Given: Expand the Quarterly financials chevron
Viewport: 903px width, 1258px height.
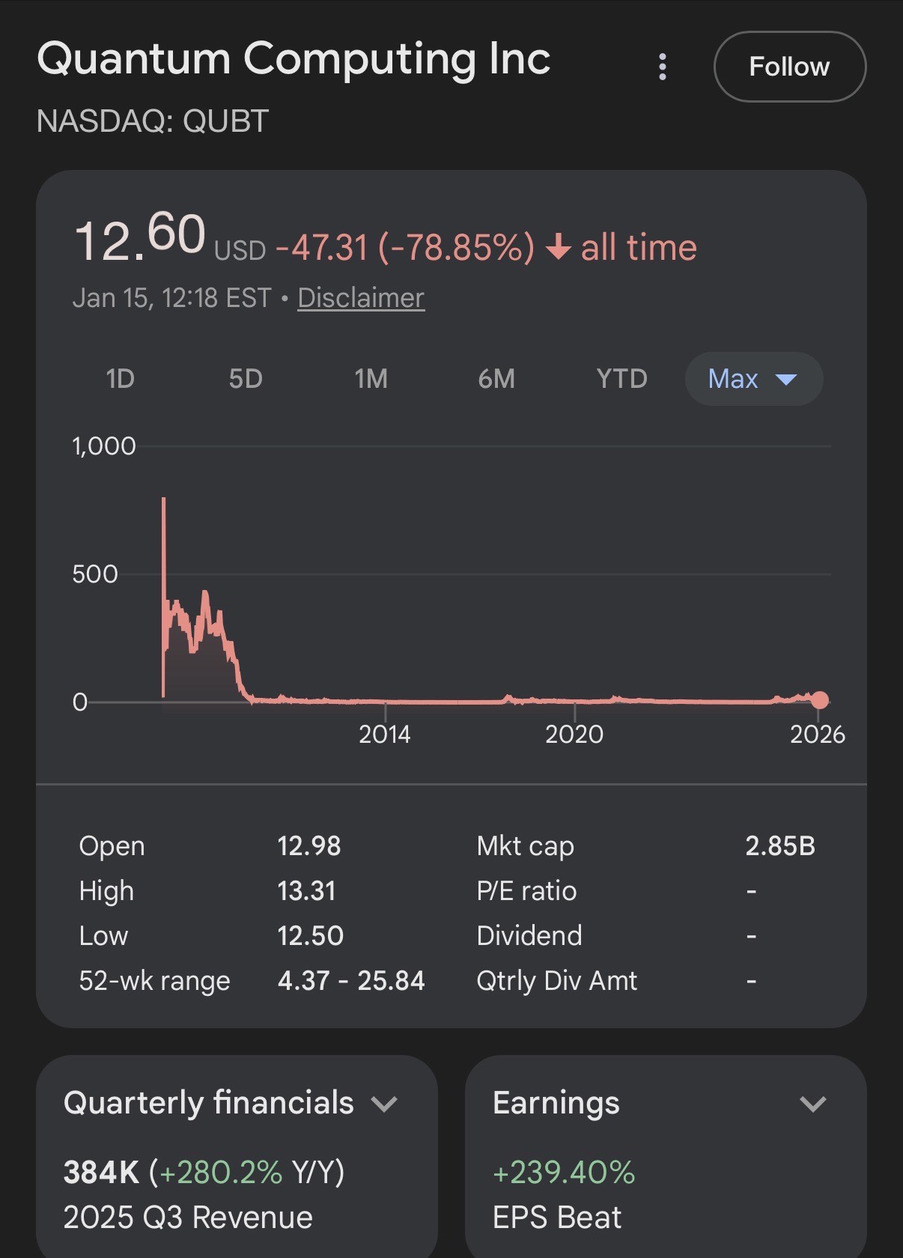Looking at the screenshot, I should (x=384, y=1104).
